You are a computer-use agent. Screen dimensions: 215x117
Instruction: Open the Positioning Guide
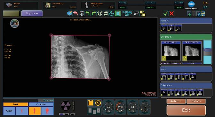coord(127,13)
